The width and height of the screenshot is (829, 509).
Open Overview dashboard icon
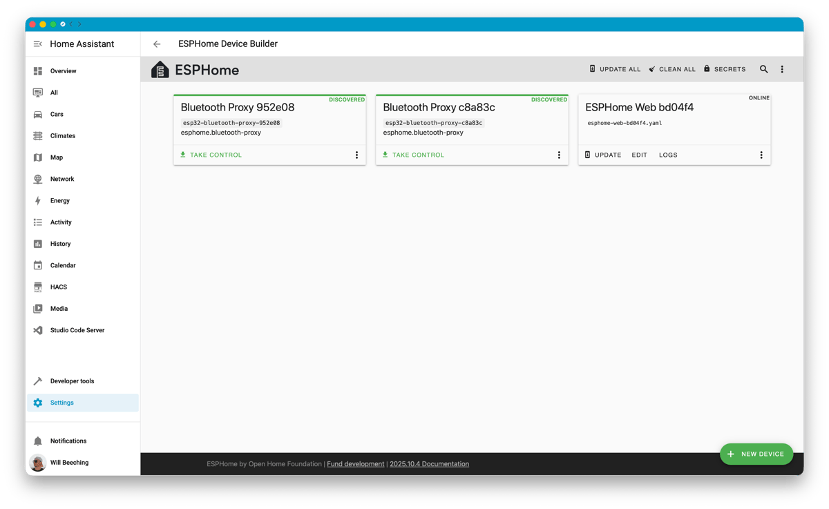(x=38, y=71)
